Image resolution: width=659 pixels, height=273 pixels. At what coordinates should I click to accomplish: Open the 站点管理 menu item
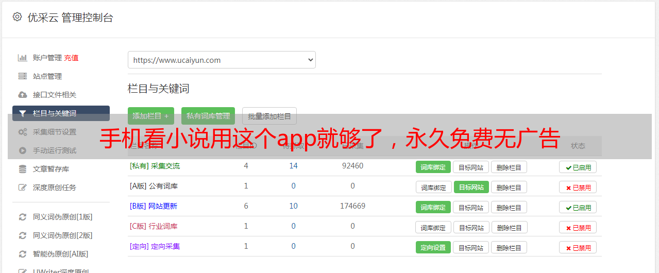coord(47,76)
